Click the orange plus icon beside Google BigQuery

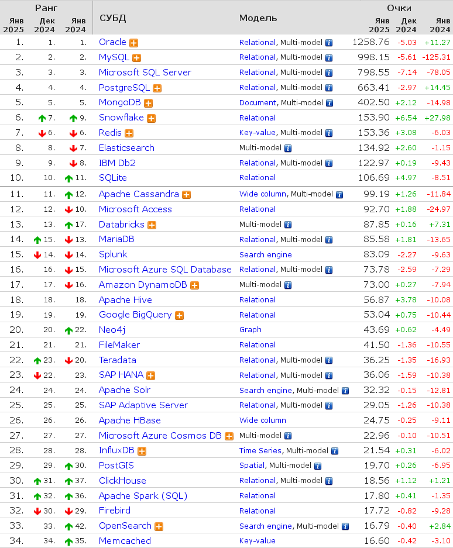180,316
